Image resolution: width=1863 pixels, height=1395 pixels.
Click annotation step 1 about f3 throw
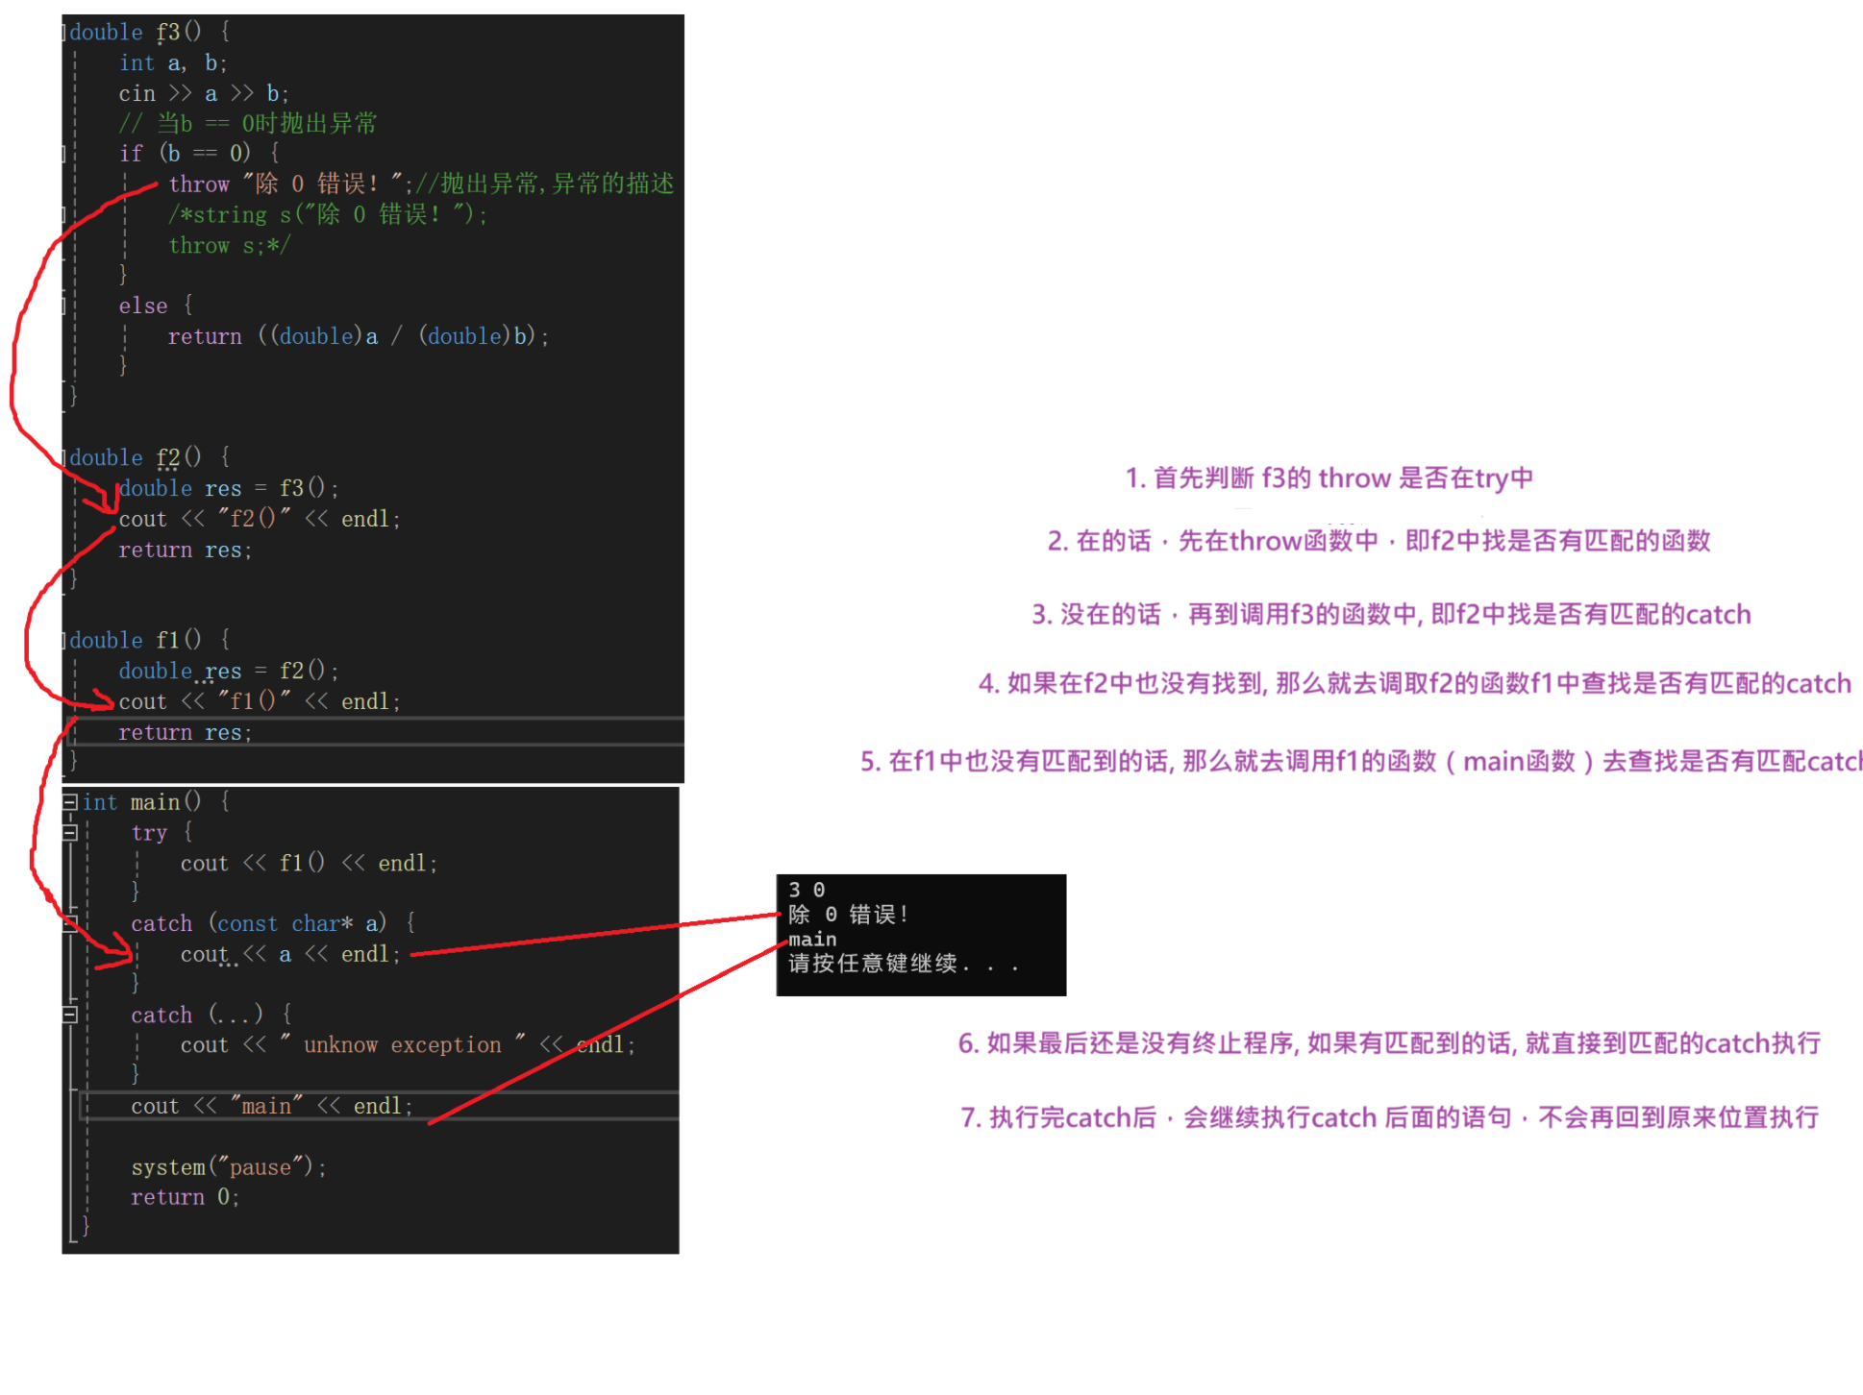pyautogui.click(x=1328, y=477)
